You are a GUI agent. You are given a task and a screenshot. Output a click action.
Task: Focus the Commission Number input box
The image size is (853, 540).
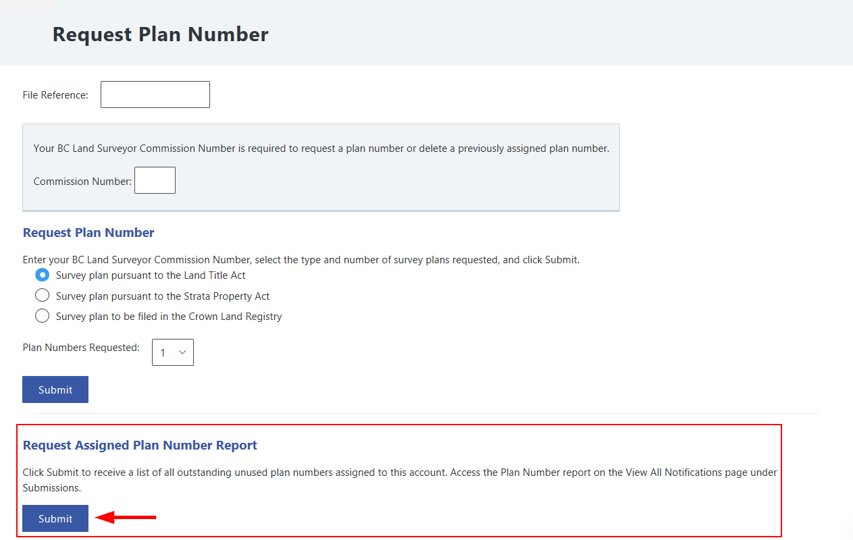155,180
